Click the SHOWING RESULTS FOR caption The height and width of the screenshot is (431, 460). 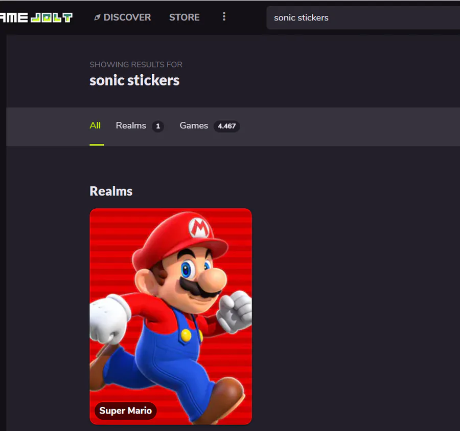pyautogui.click(x=136, y=64)
